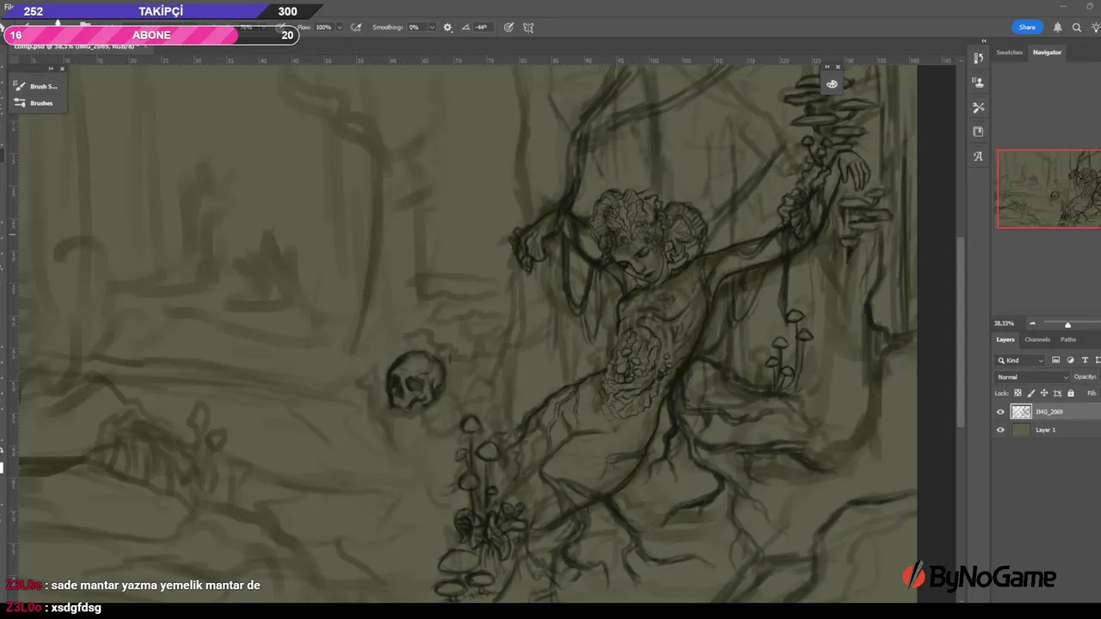Open the collapsed color palette panel on canvas
Screen dimensions: 1101x619
point(832,84)
